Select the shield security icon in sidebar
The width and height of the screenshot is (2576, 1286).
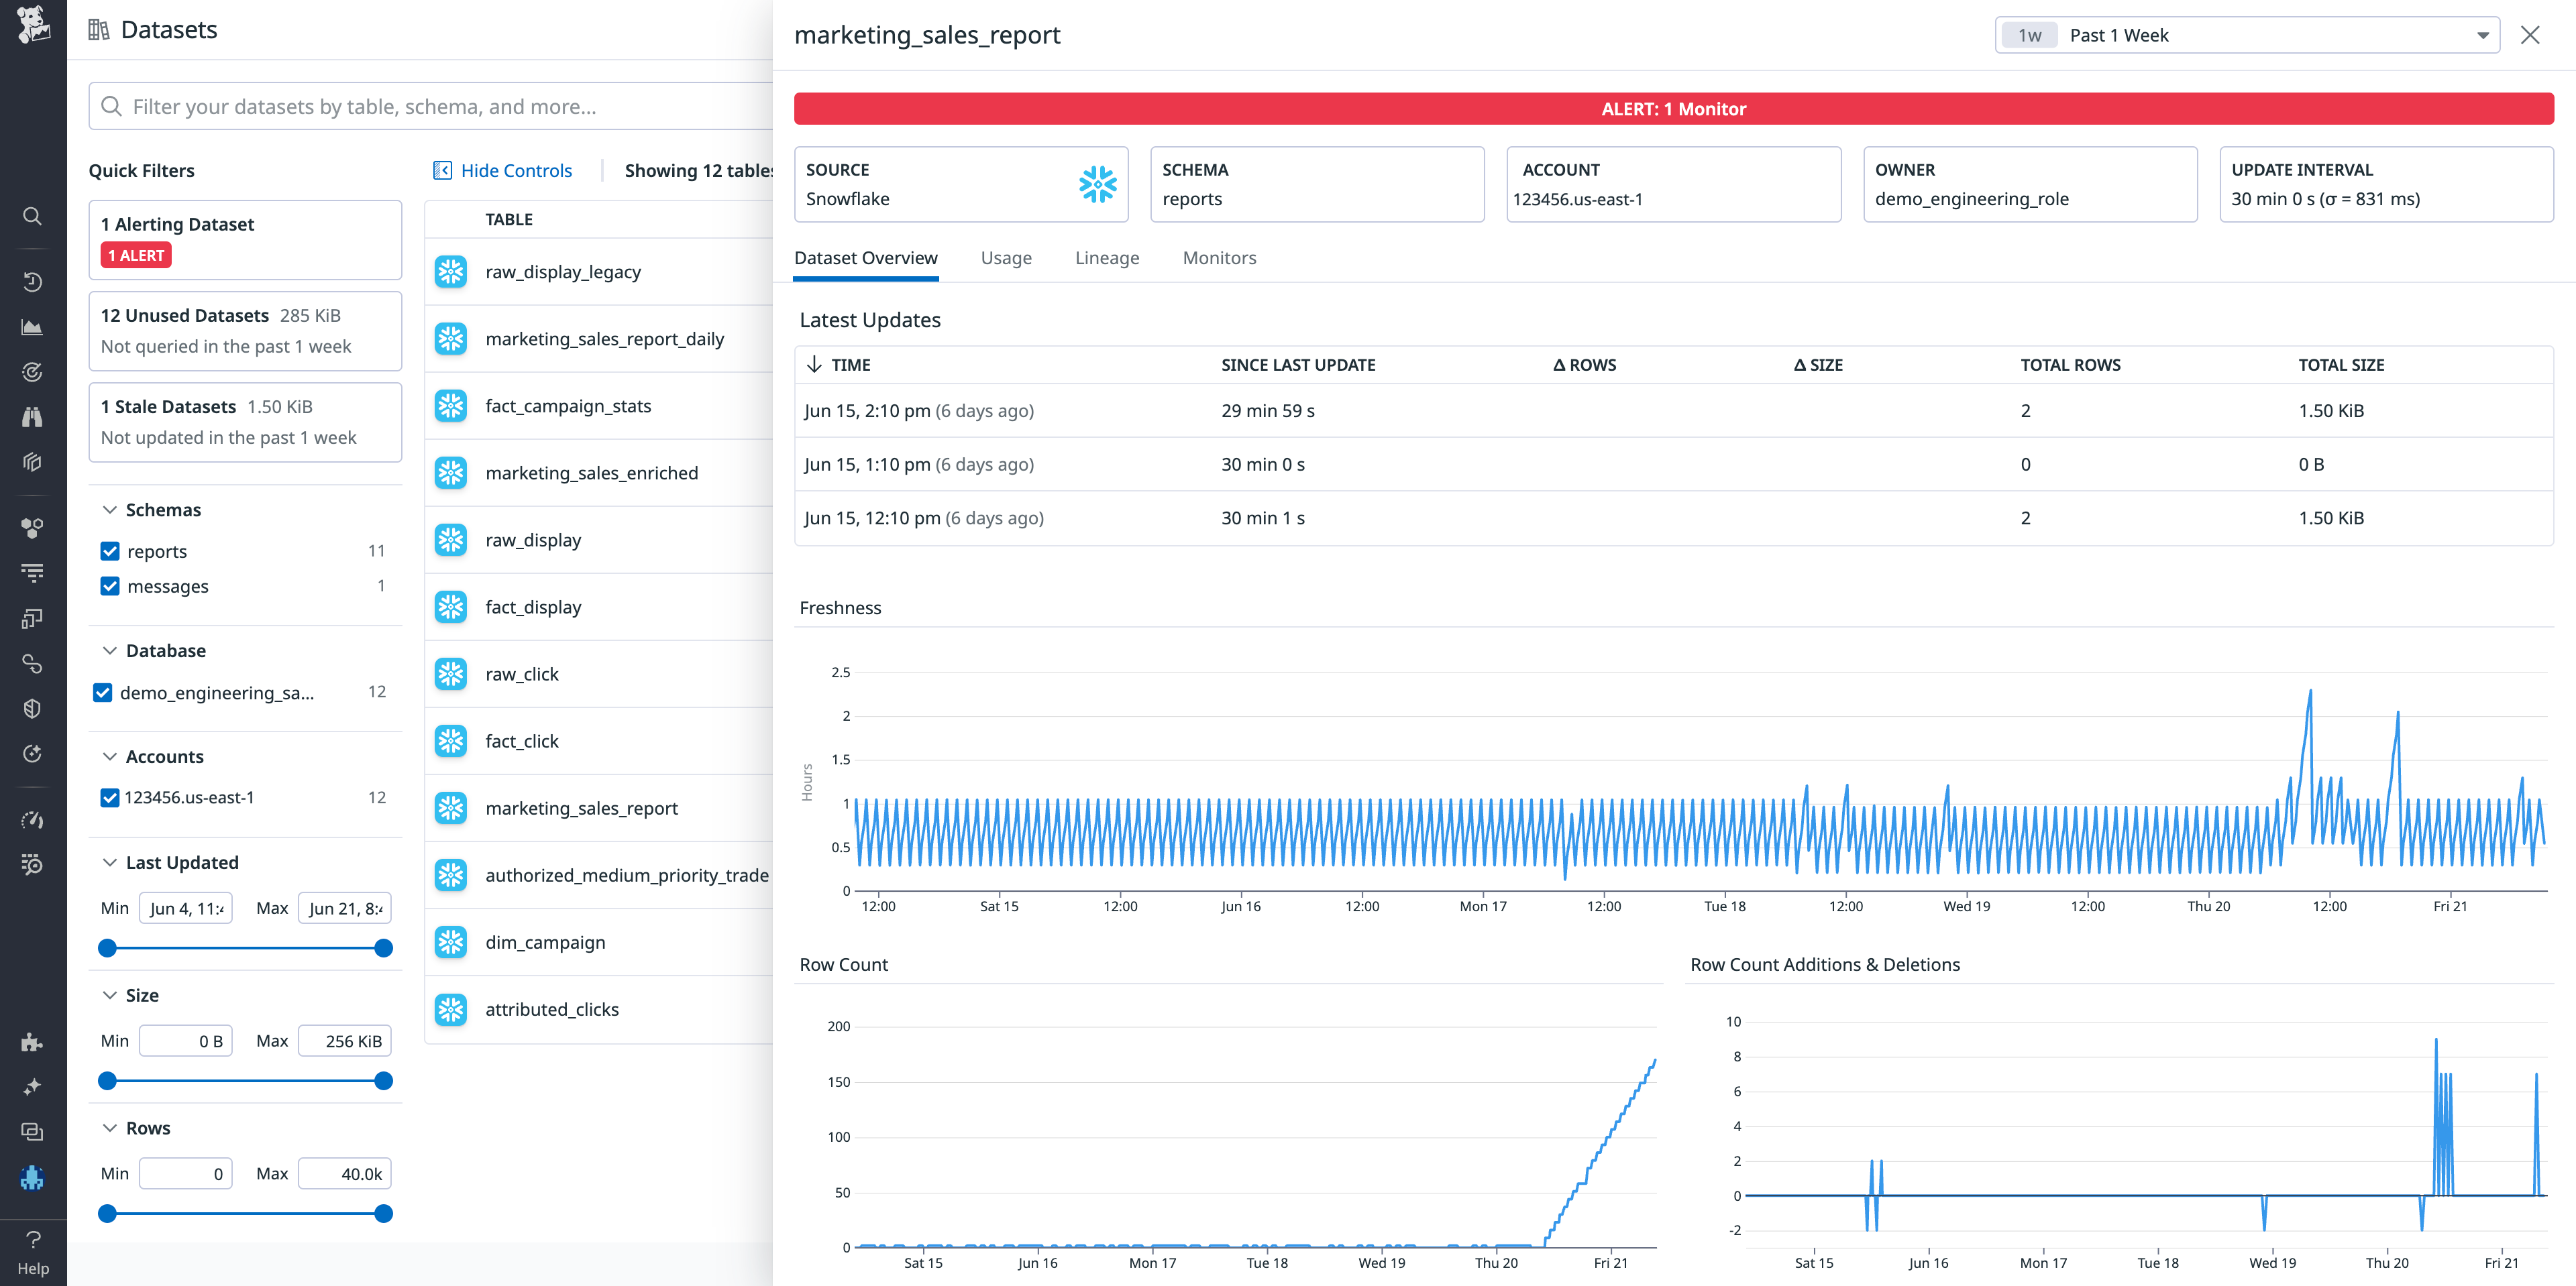point(33,707)
